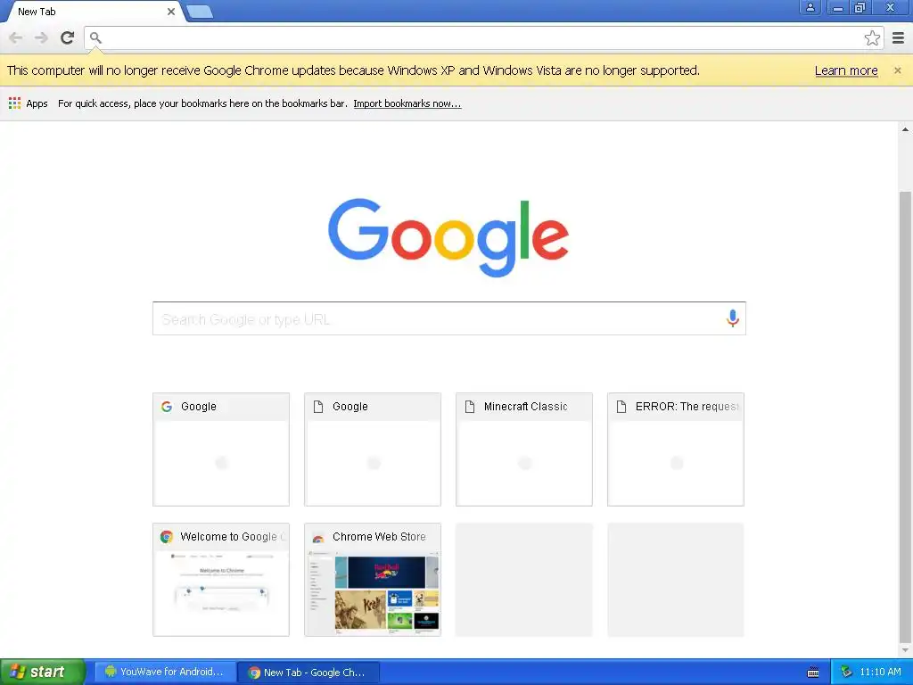Click the browser forward arrow
Image resolution: width=913 pixels, height=685 pixels.
pyautogui.click(x=41, y=37)
